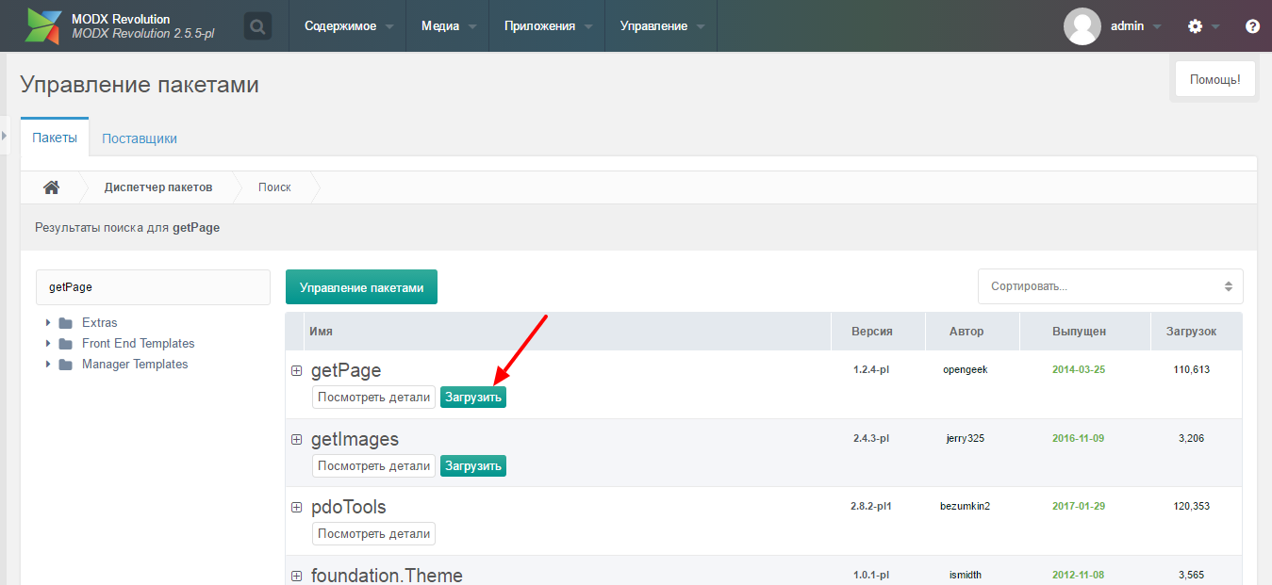The image size is (1272, 585).
Task: View details of pdoTools package
Action: coord(373,533)
